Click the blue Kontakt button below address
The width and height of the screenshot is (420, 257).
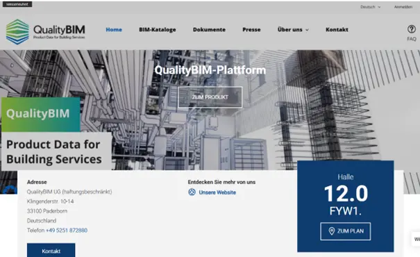click(51, 250)
